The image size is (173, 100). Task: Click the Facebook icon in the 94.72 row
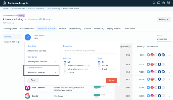[159, 55]
